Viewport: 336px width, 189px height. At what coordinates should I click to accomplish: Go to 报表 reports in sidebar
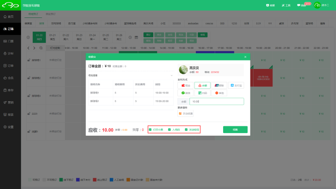8,114
